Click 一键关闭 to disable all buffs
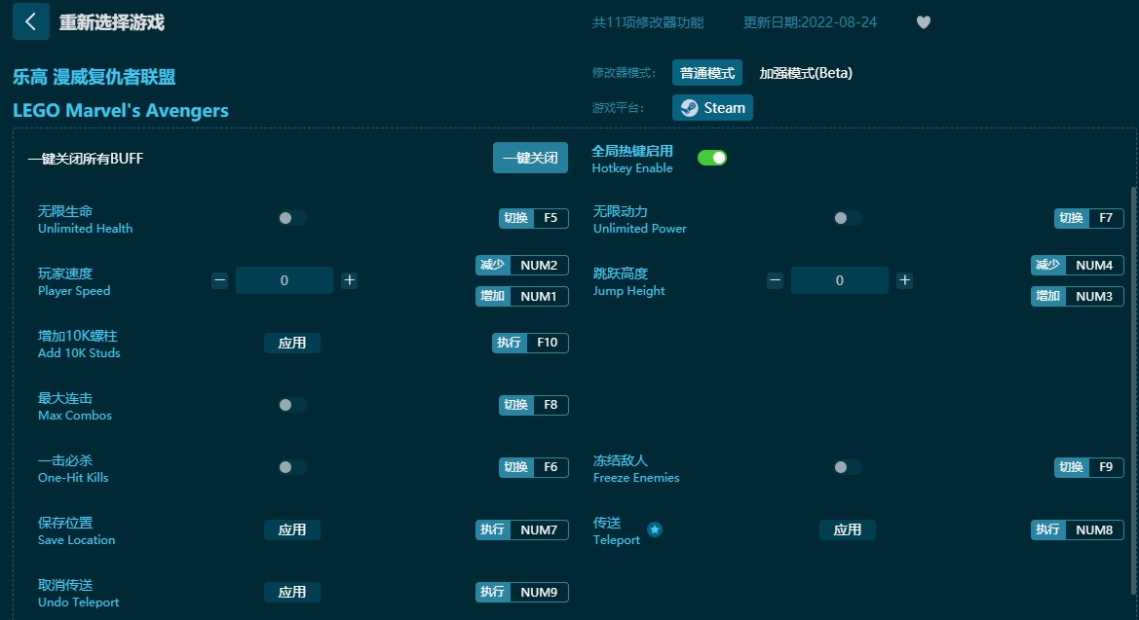 click(x=530, y=158)
